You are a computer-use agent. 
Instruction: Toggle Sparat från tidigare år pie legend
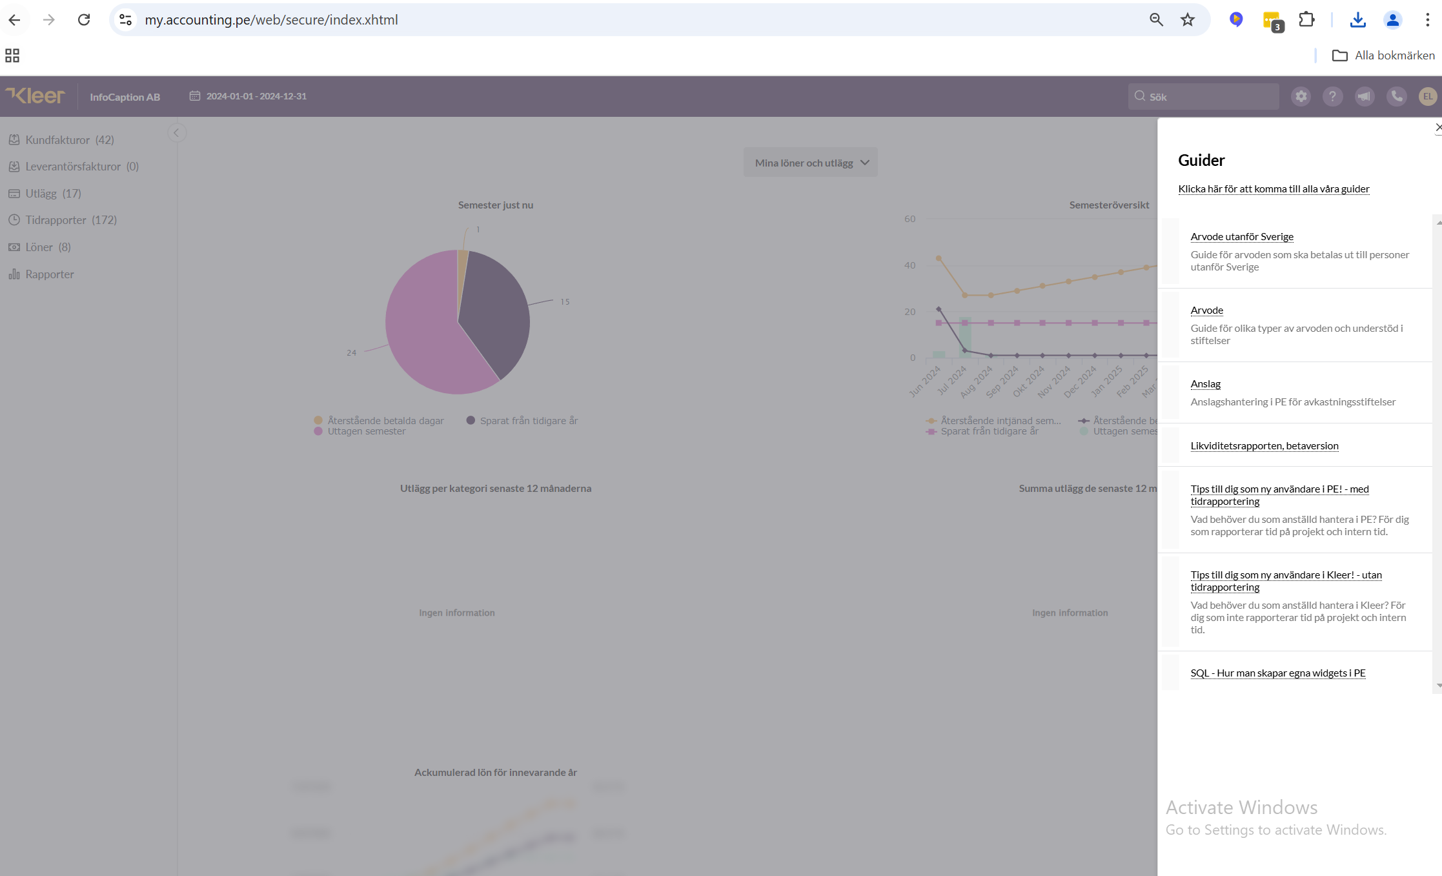click(x=522, y=420)
